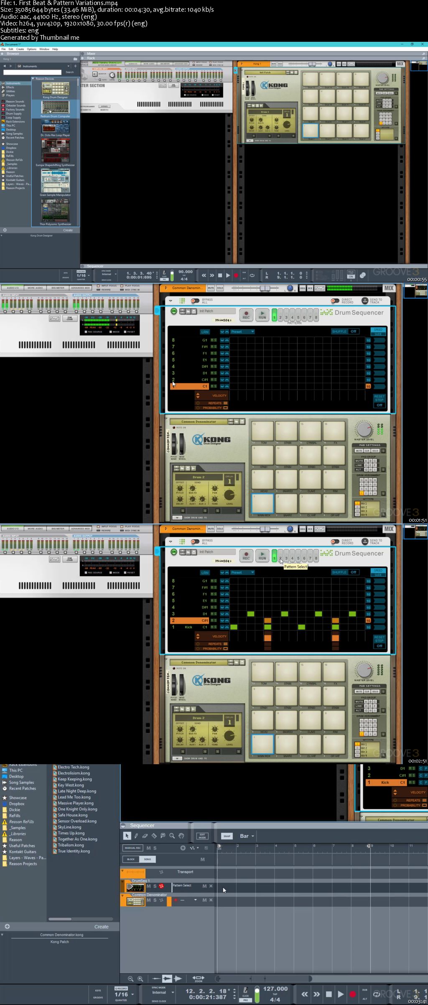The image size is (428, 1005).
Task: Click Stop in the 127.000 tempo transport bar
Action: [x=329, y=994]
